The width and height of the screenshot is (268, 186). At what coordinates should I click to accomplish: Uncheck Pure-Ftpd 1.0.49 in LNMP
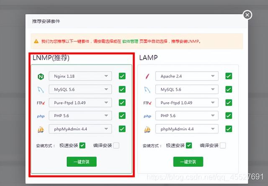click(x=122, y=103)
